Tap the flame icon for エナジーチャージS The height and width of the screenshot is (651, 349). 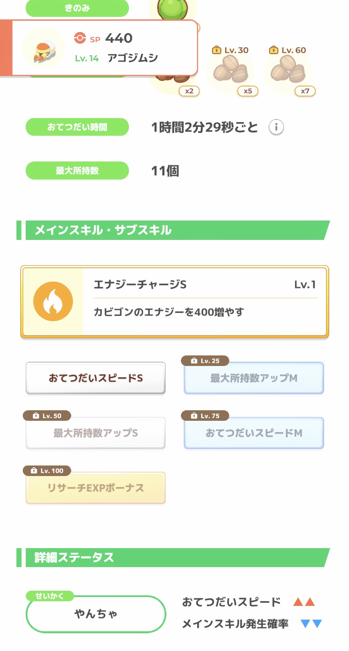[x=53, y=301]
